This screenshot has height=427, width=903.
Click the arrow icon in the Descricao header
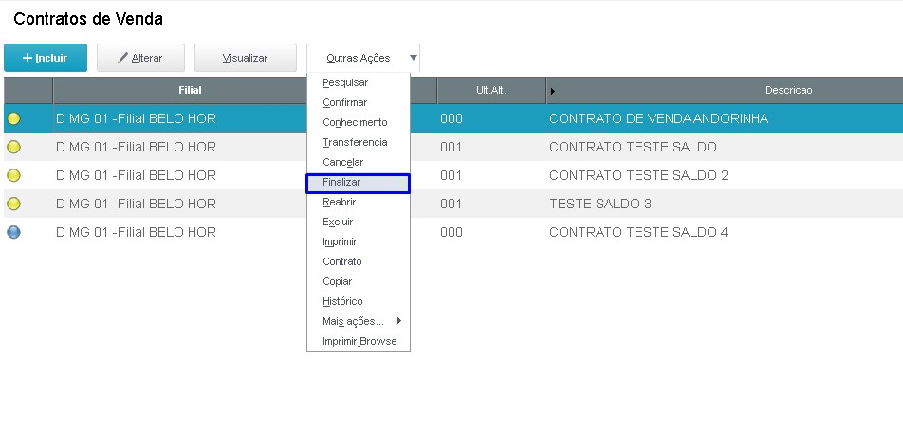(553, 91)
